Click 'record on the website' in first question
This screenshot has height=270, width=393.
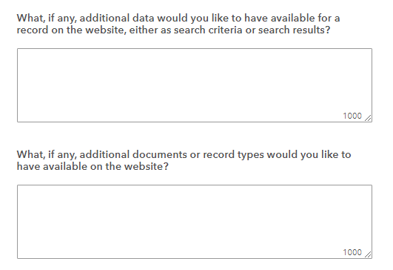(70, 30)
